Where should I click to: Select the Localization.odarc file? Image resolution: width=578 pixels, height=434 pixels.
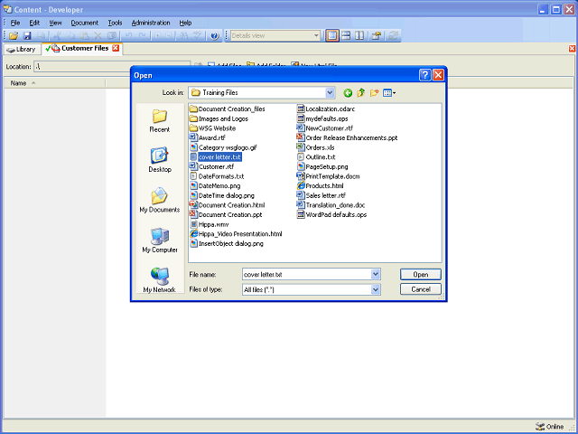pos(326,108)
